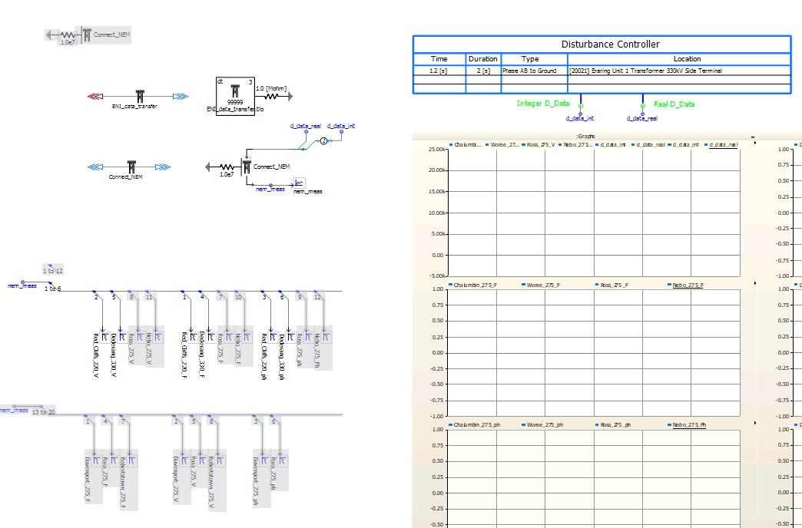Viewport: 802px width, 528px height.
Task: Select the nem_meas output channel icon
Action: tap(300, 183)
